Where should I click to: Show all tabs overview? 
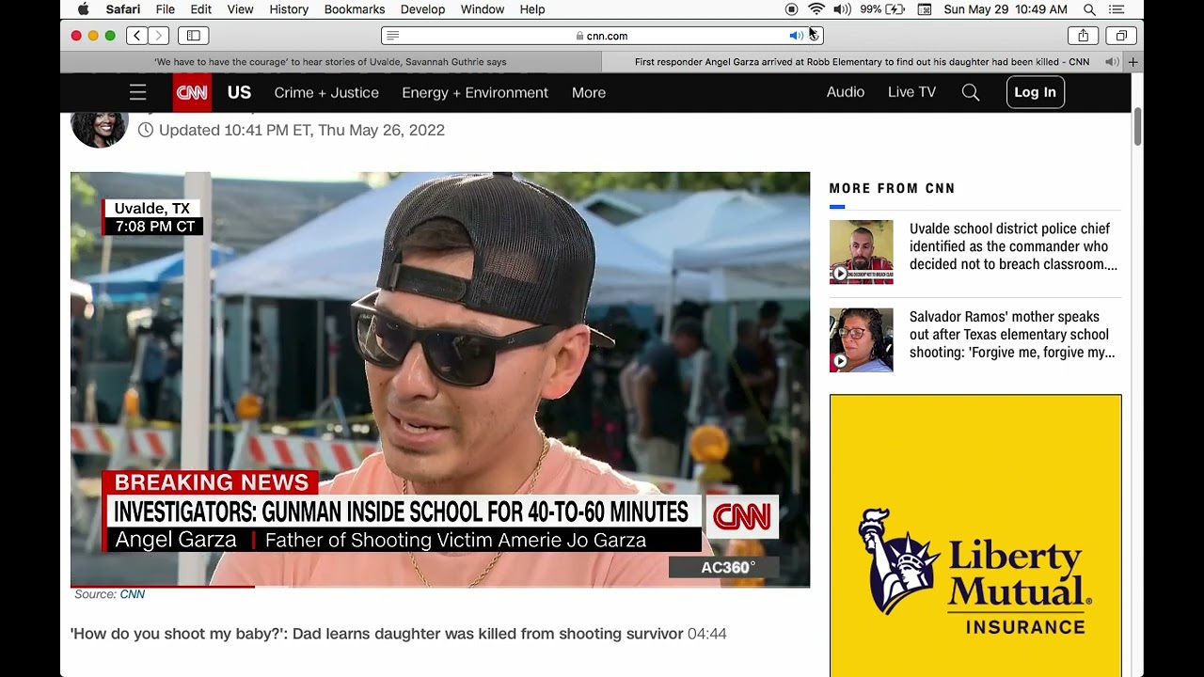click(x=1121, y=36)
